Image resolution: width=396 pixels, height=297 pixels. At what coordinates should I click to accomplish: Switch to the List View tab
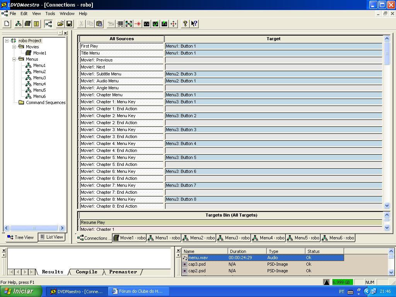51,237
